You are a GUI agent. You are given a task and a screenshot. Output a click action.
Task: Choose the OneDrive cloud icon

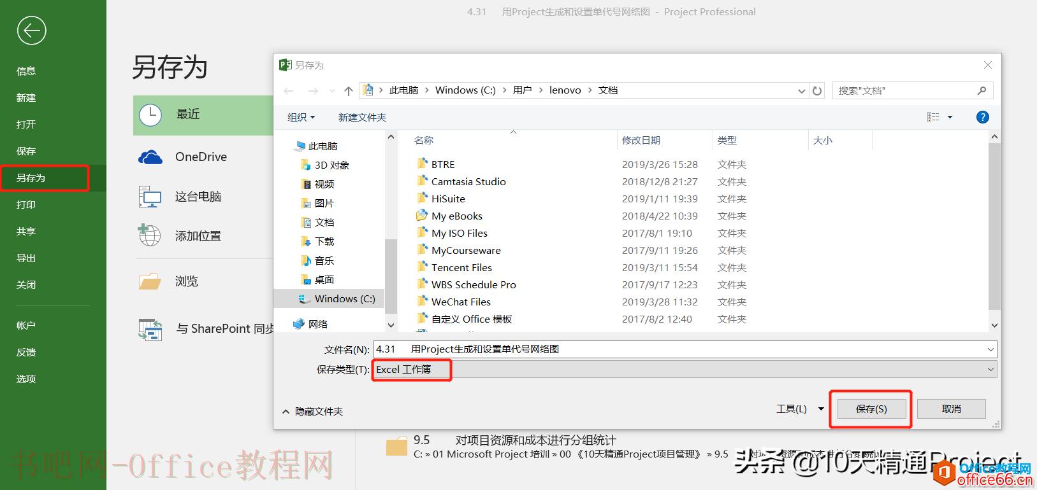pyautogui.click(x=150, y=157)
